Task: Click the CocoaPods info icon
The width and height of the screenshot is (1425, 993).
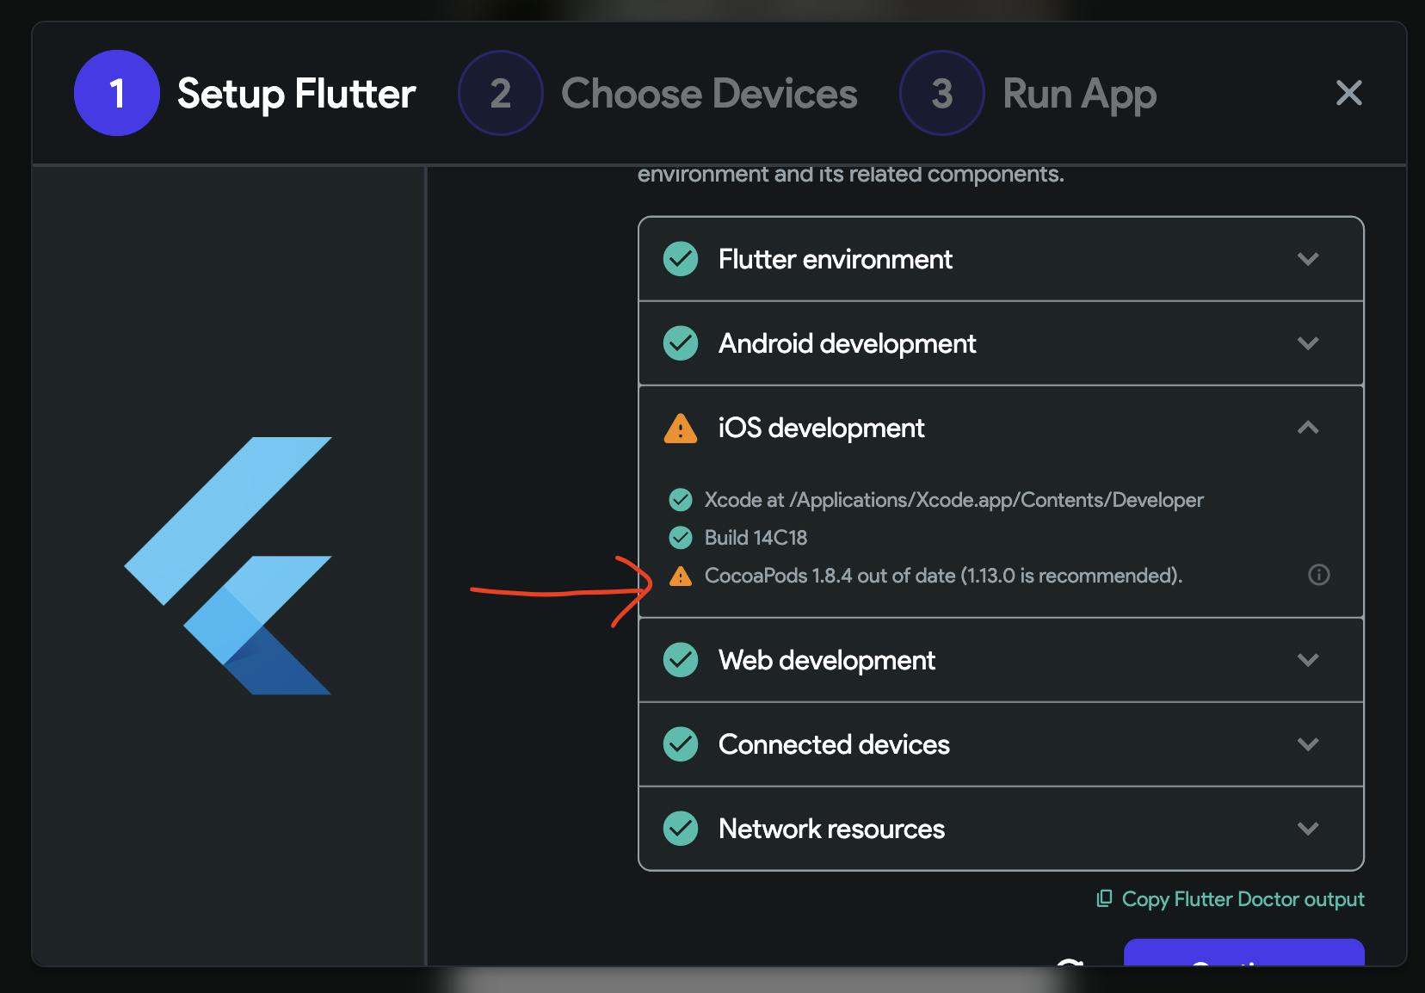Action: 1318,575
